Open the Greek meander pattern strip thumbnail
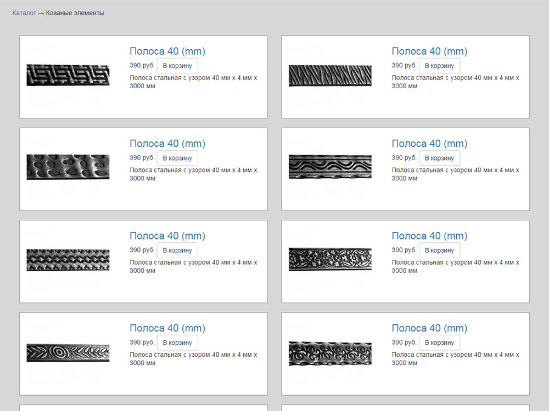549x411 pixels. click(68, 75)
